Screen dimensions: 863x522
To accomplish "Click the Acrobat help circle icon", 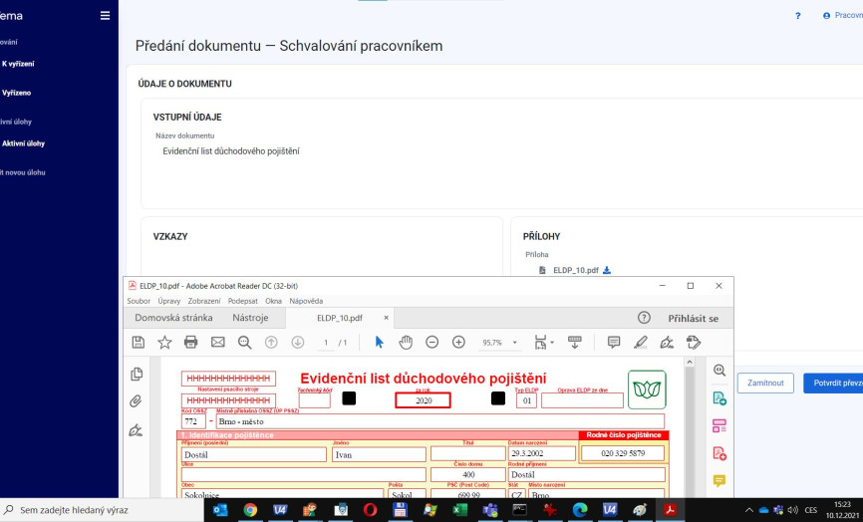I will click(x=644, y=318).
